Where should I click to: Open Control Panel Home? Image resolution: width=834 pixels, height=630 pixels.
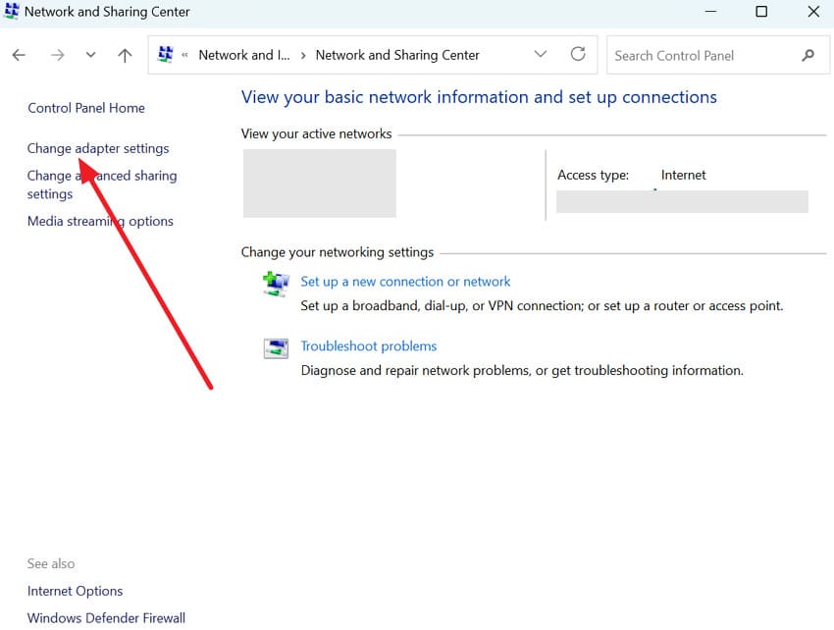tap(86, 108)
